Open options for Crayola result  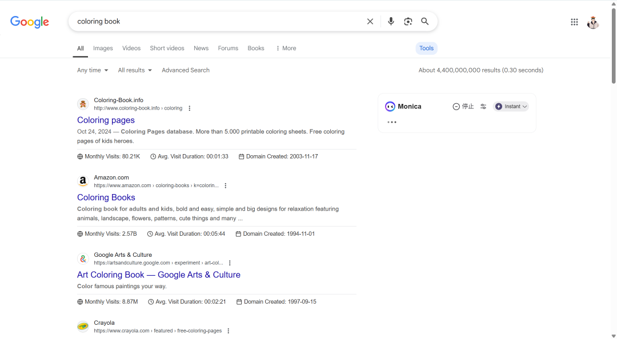click(x=228, y=331)
